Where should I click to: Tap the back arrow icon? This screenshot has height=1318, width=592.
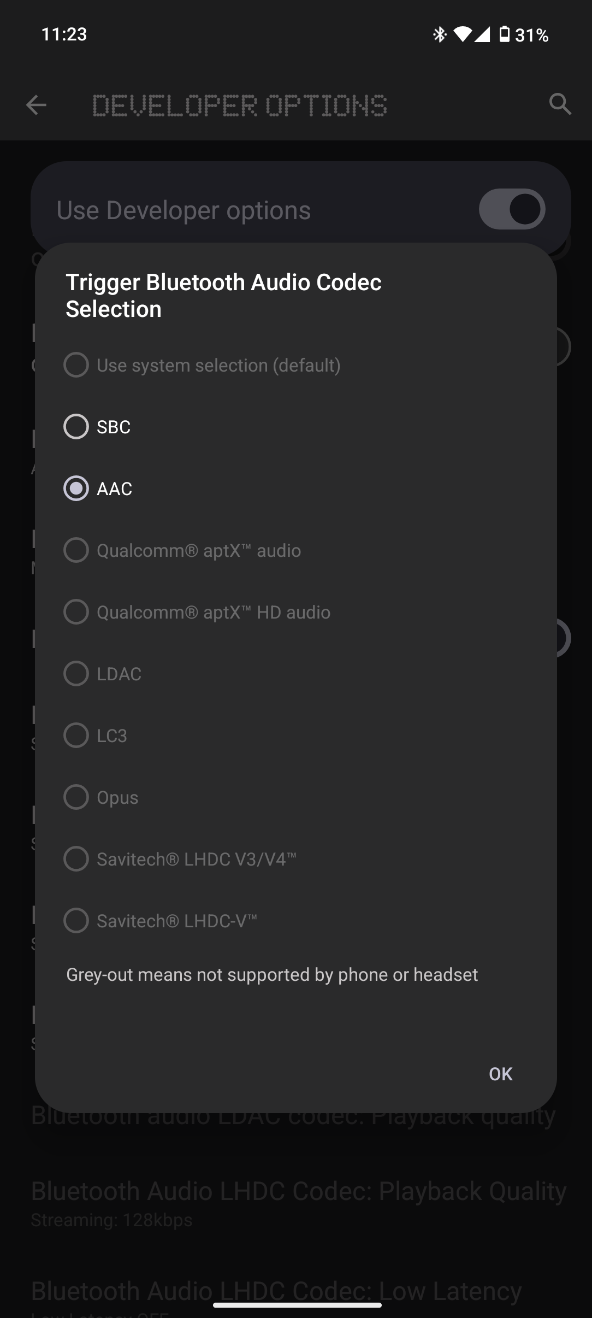click(x=36, y=105)
